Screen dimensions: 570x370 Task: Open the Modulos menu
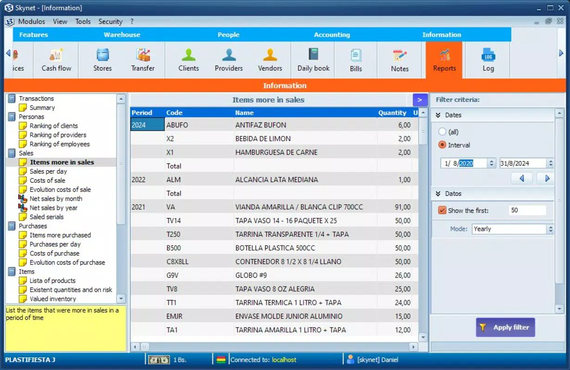click(31, 22)
